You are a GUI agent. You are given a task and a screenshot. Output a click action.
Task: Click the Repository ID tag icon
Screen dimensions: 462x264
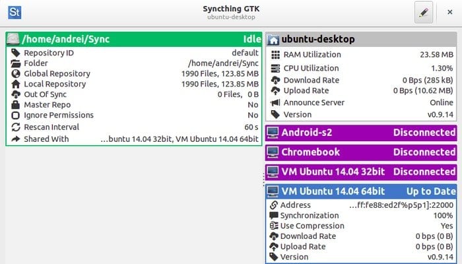pyautogui.click(x=16, y=53)
